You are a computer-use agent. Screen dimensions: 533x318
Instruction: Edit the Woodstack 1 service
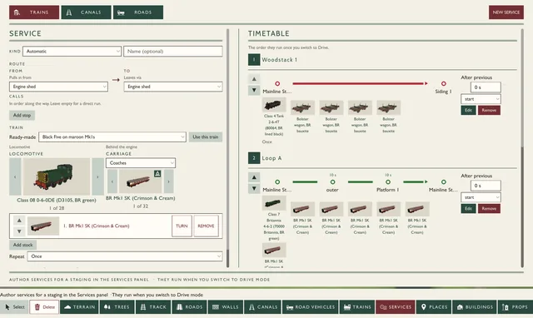(x=468, y=110)
